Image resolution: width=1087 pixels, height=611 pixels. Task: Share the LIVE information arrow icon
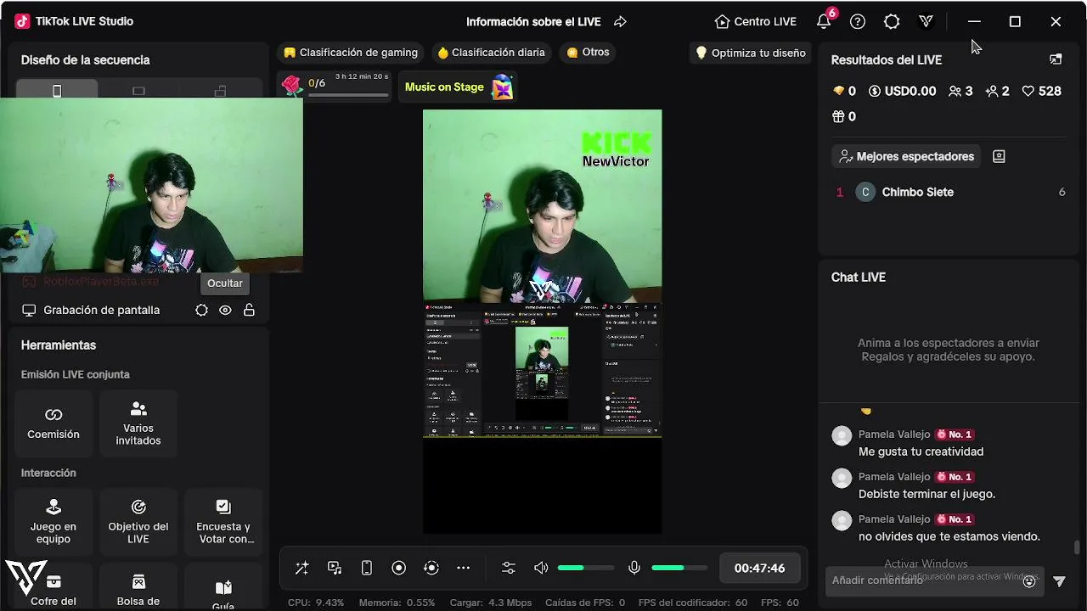pos(621,21)
